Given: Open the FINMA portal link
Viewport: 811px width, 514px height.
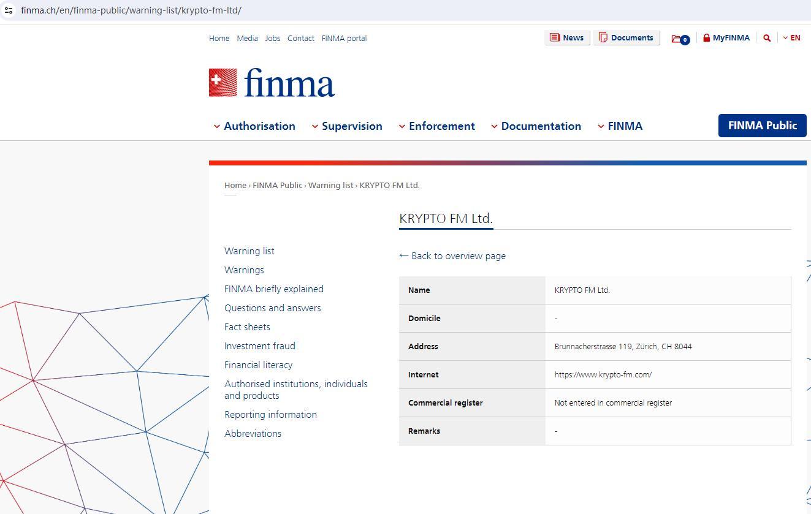Looking at the screenshot, I should pyautogui.click(x=344, y=39).
